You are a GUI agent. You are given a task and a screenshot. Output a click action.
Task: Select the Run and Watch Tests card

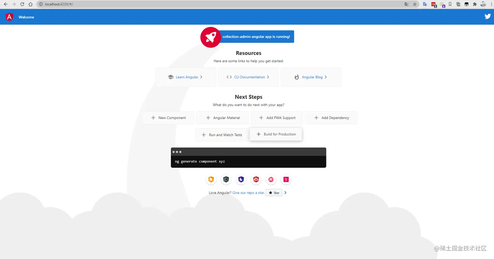click(x=221, y=135)
